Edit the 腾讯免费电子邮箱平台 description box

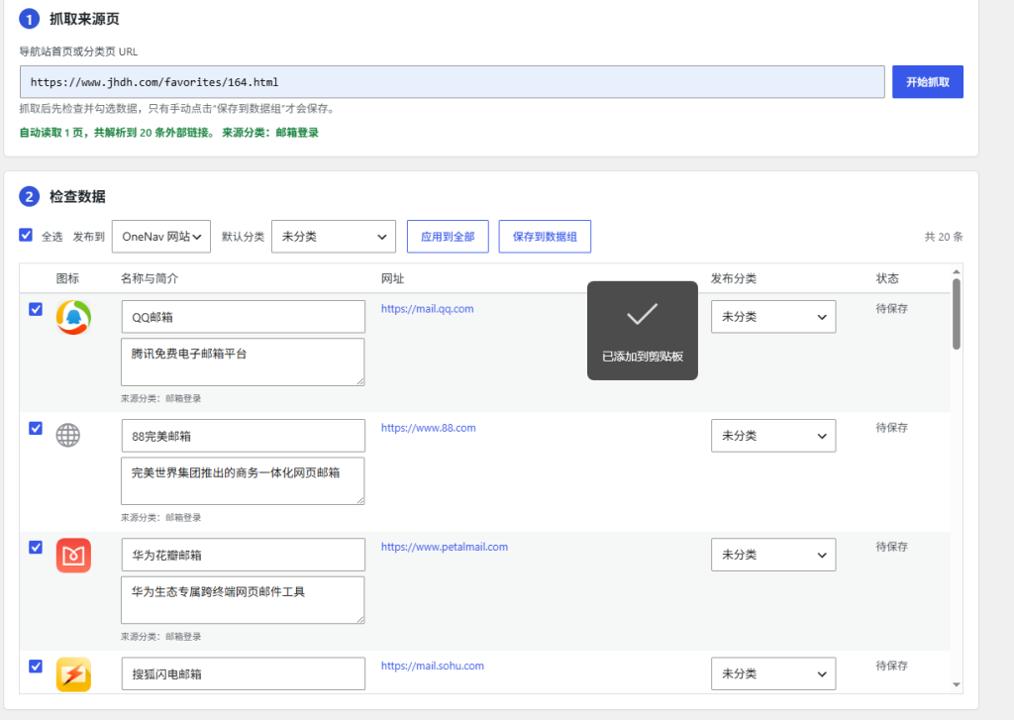click(x=244, y=362)
